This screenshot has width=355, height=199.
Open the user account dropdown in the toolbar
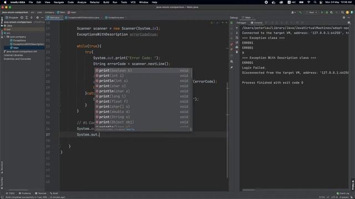pyautogui.click(x=293, y=12)
